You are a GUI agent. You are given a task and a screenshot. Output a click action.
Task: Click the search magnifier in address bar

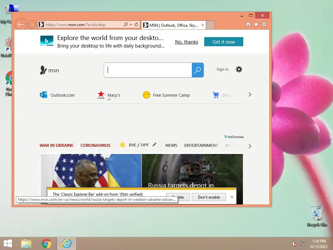pos(126,25)
